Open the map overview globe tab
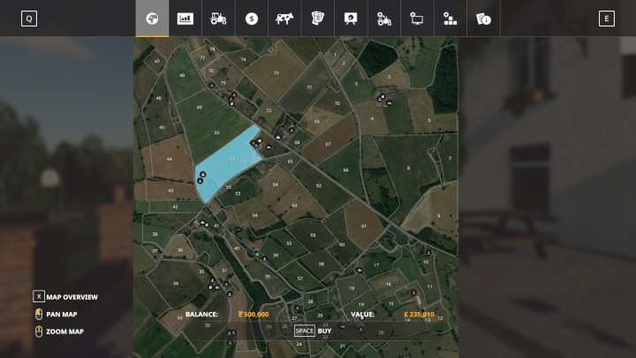636x358 pixels. click(152, 19)
